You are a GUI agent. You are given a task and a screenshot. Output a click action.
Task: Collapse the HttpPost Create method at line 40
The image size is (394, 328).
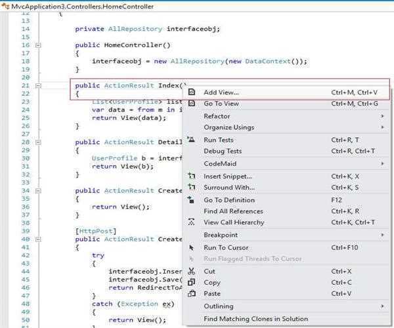(38, 239)
